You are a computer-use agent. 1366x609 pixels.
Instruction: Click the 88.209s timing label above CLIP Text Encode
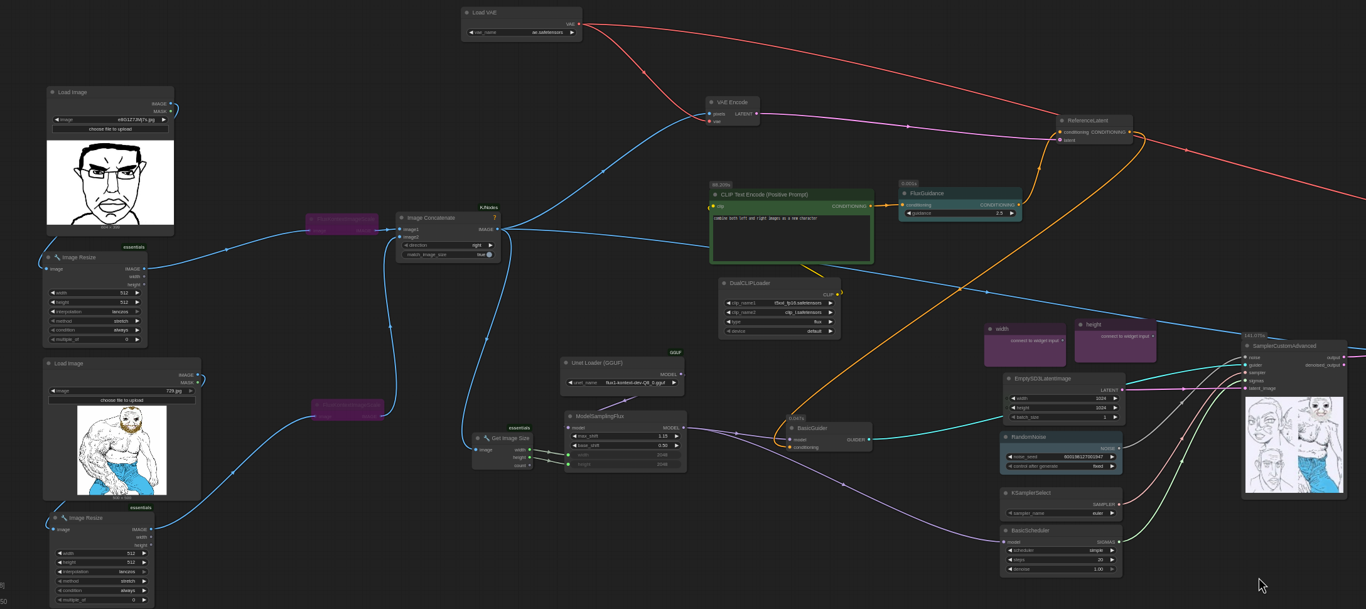[721, 185]
